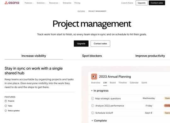
Task: Click the Tasks checkmark circle icon
Action: tap(6, 106)
